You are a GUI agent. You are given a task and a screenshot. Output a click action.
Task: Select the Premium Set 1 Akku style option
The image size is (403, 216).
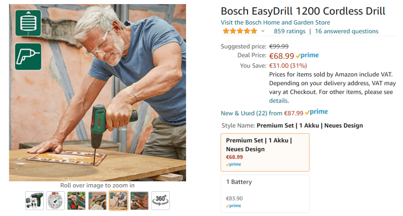click(x=265, y=152)
